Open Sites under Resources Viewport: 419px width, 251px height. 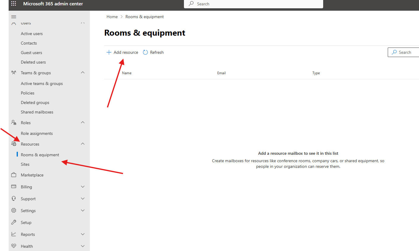pos(25,164)
